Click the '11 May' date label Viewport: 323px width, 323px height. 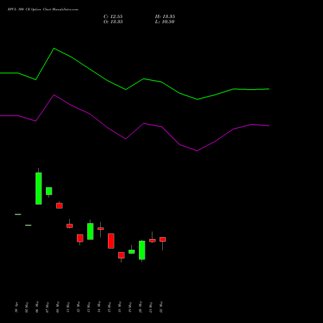pos(68,307)
